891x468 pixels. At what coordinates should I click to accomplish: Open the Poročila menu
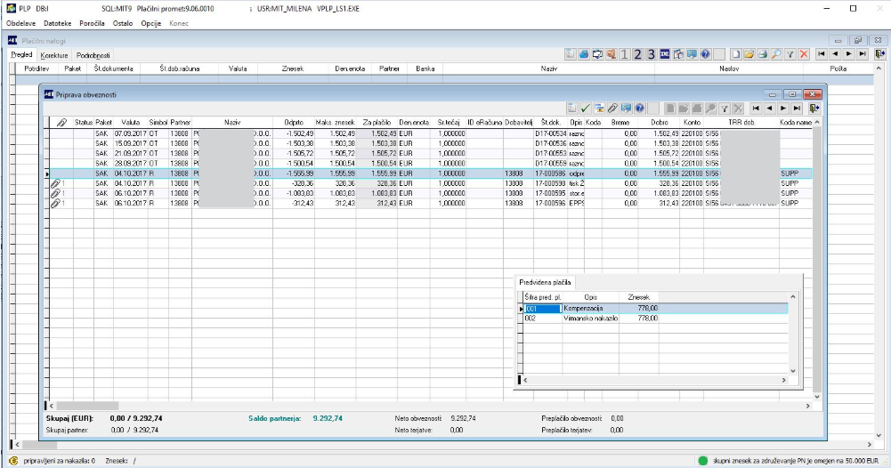click(93, 21)
